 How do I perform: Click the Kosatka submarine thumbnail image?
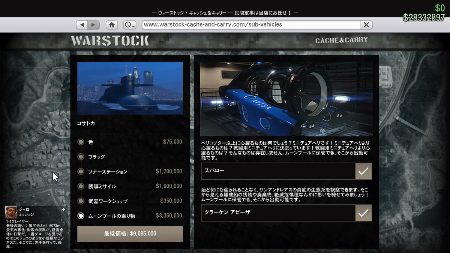[130, 88]
